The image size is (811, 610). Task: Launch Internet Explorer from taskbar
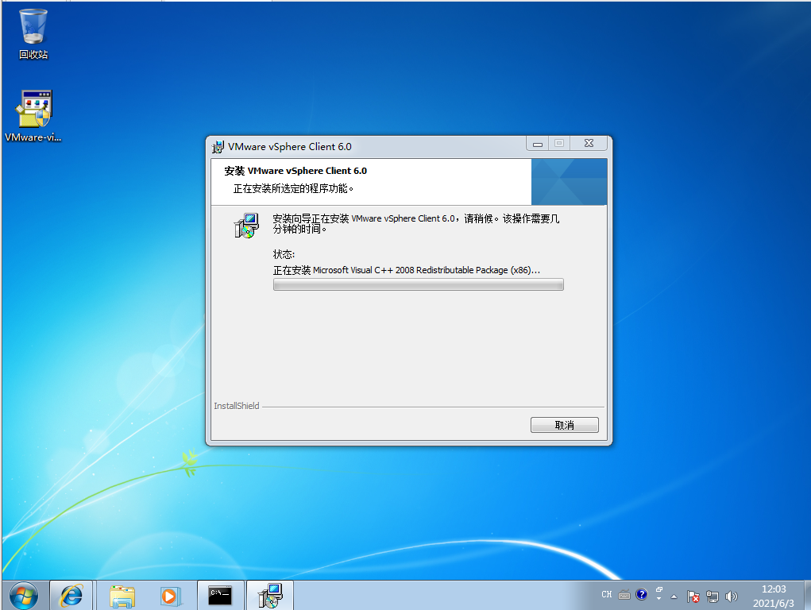[71, 596]
